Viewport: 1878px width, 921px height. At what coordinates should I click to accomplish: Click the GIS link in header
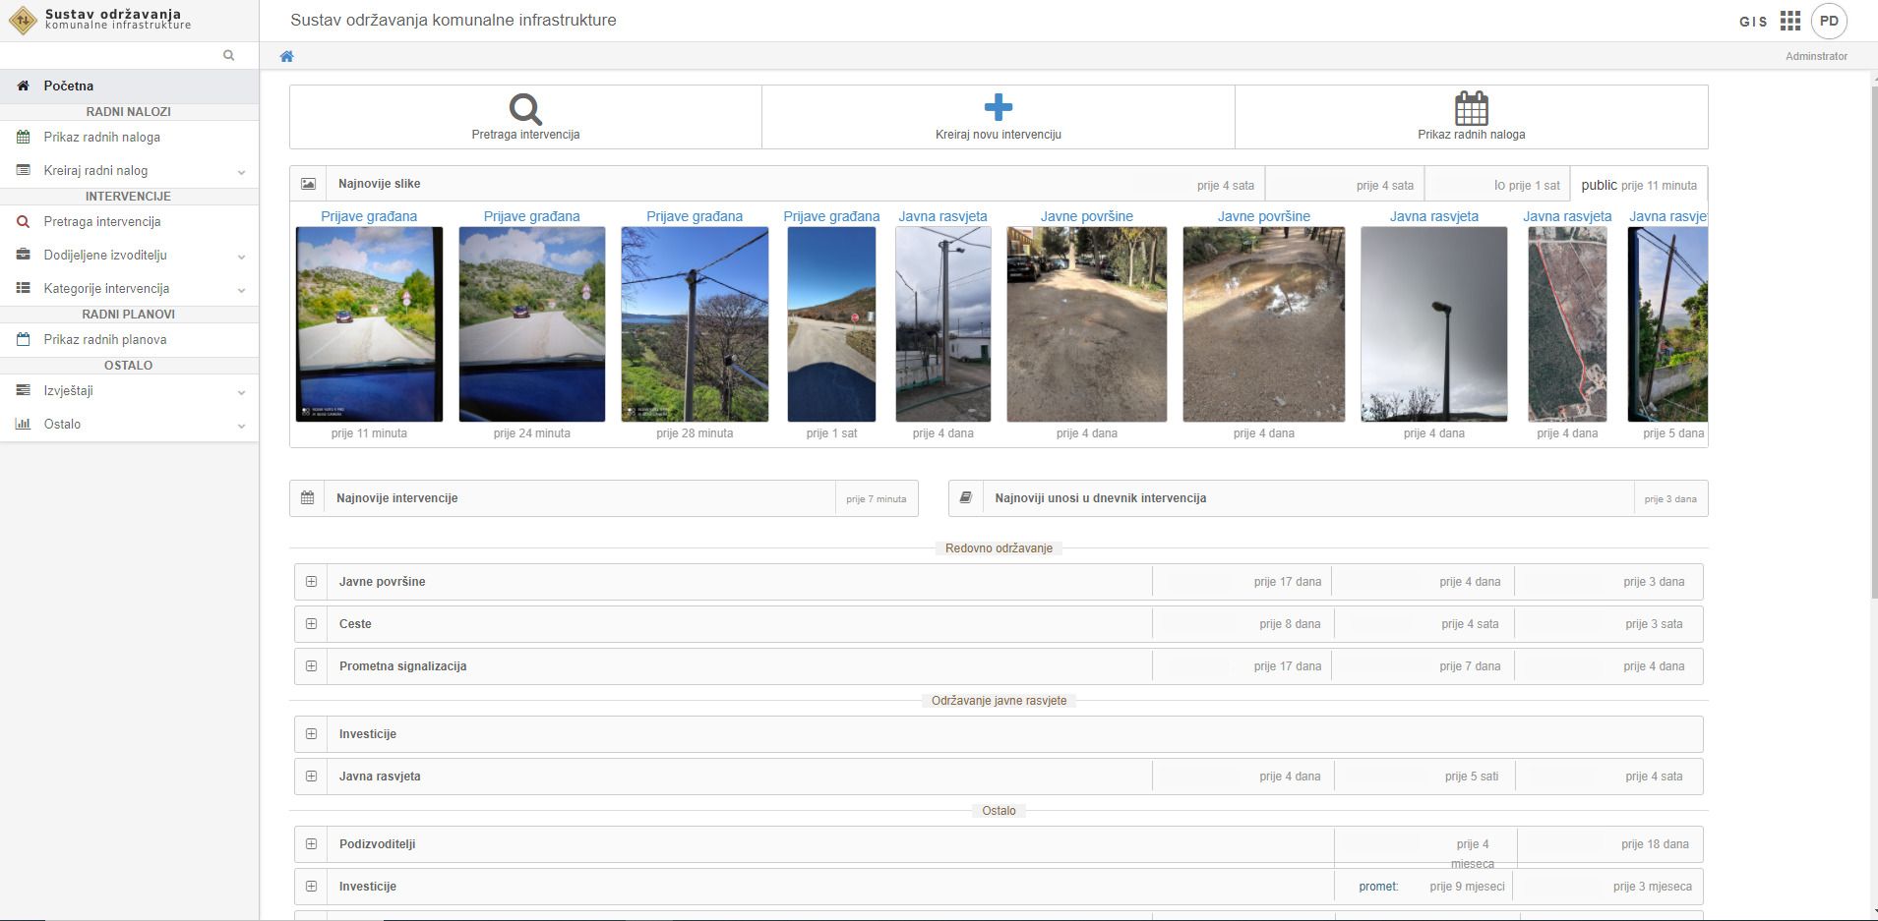point(1753,22)
